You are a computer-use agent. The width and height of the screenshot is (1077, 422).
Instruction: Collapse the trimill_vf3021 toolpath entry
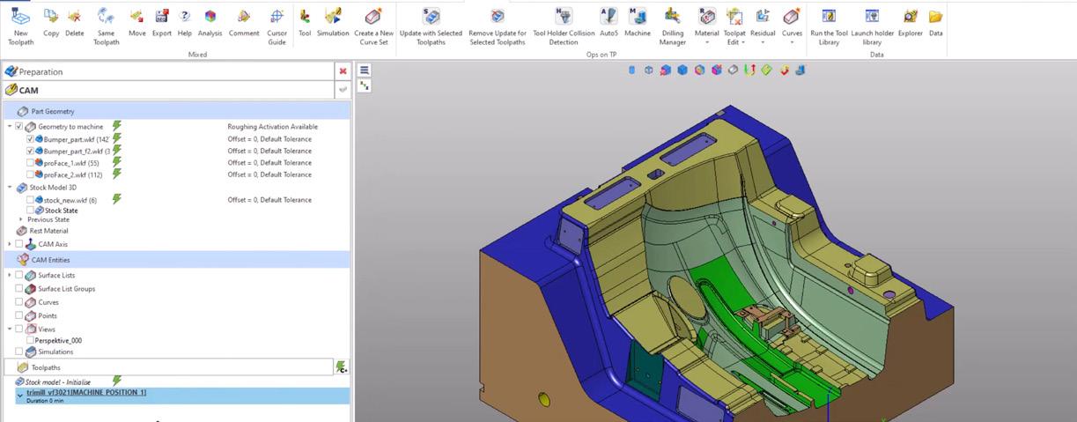tap(20, 396)
